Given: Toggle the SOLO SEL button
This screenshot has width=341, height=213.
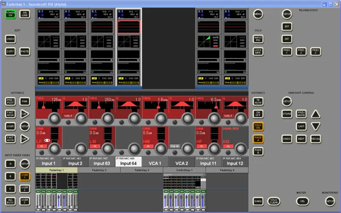Looking at the screenshot, I should [x=258, y=126].
